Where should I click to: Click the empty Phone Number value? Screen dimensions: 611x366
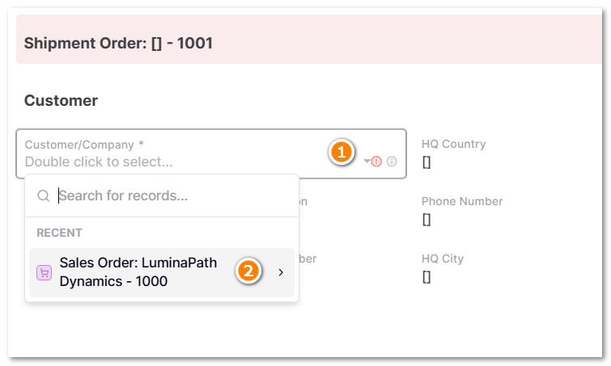(x=426, y=220)
